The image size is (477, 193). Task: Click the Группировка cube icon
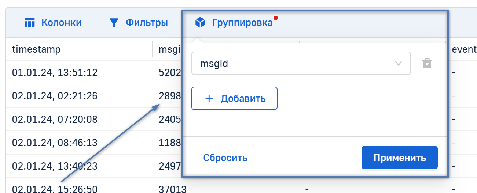tap(200, 23)
